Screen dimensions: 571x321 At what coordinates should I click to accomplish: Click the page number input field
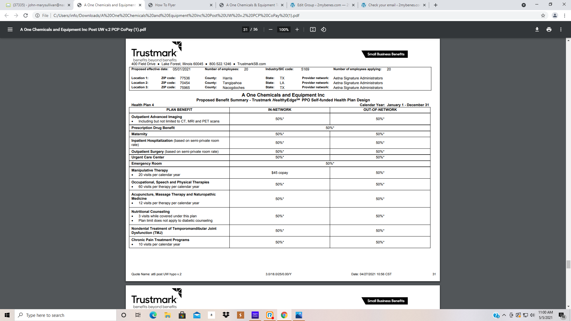[x=245, y=29]
